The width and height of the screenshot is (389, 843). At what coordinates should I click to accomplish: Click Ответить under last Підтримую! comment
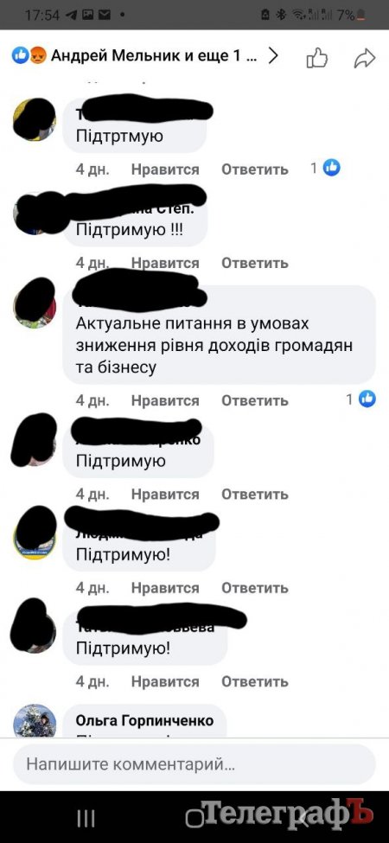[x=255, y=681]
